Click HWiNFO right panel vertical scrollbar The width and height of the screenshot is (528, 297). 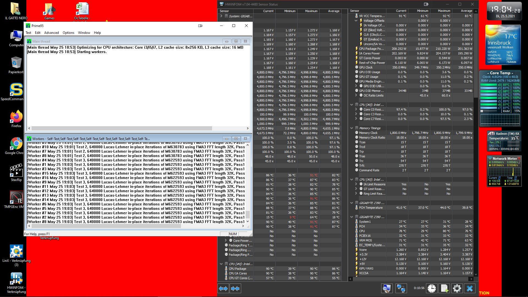tap(476, 55)
